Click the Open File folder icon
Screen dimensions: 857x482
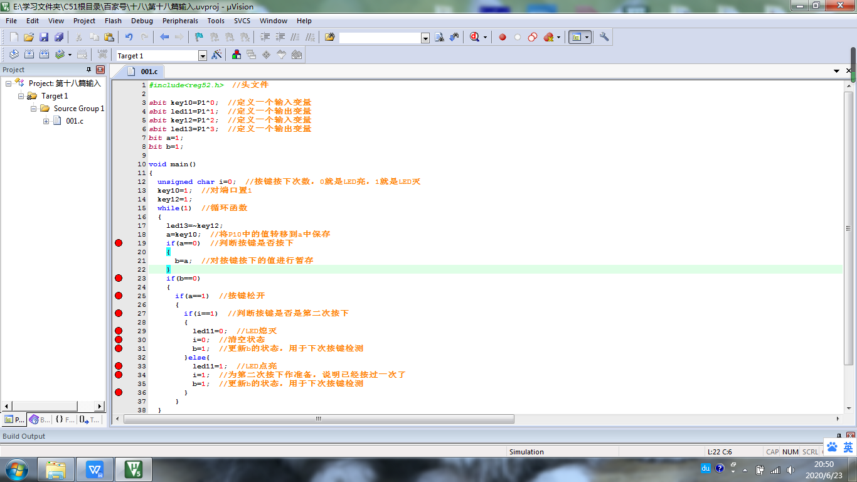click(29, 37)
